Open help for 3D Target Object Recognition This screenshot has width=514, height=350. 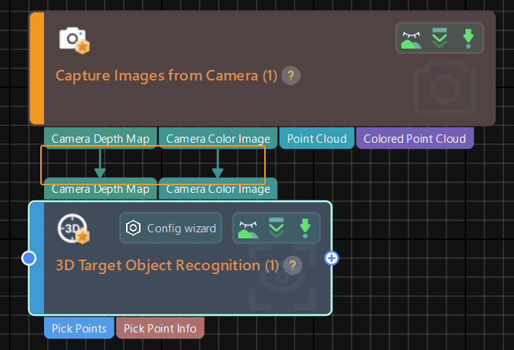293,266
